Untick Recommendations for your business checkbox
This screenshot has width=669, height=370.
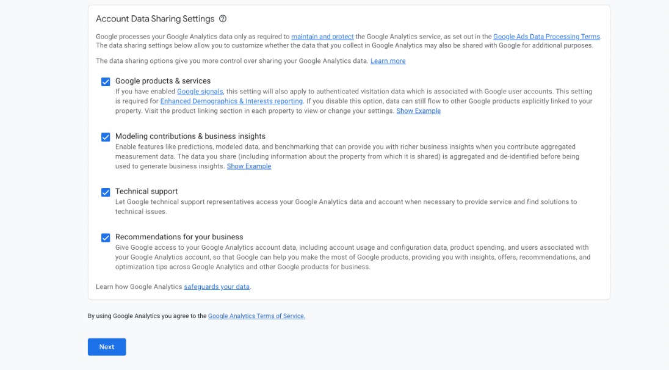106,238
